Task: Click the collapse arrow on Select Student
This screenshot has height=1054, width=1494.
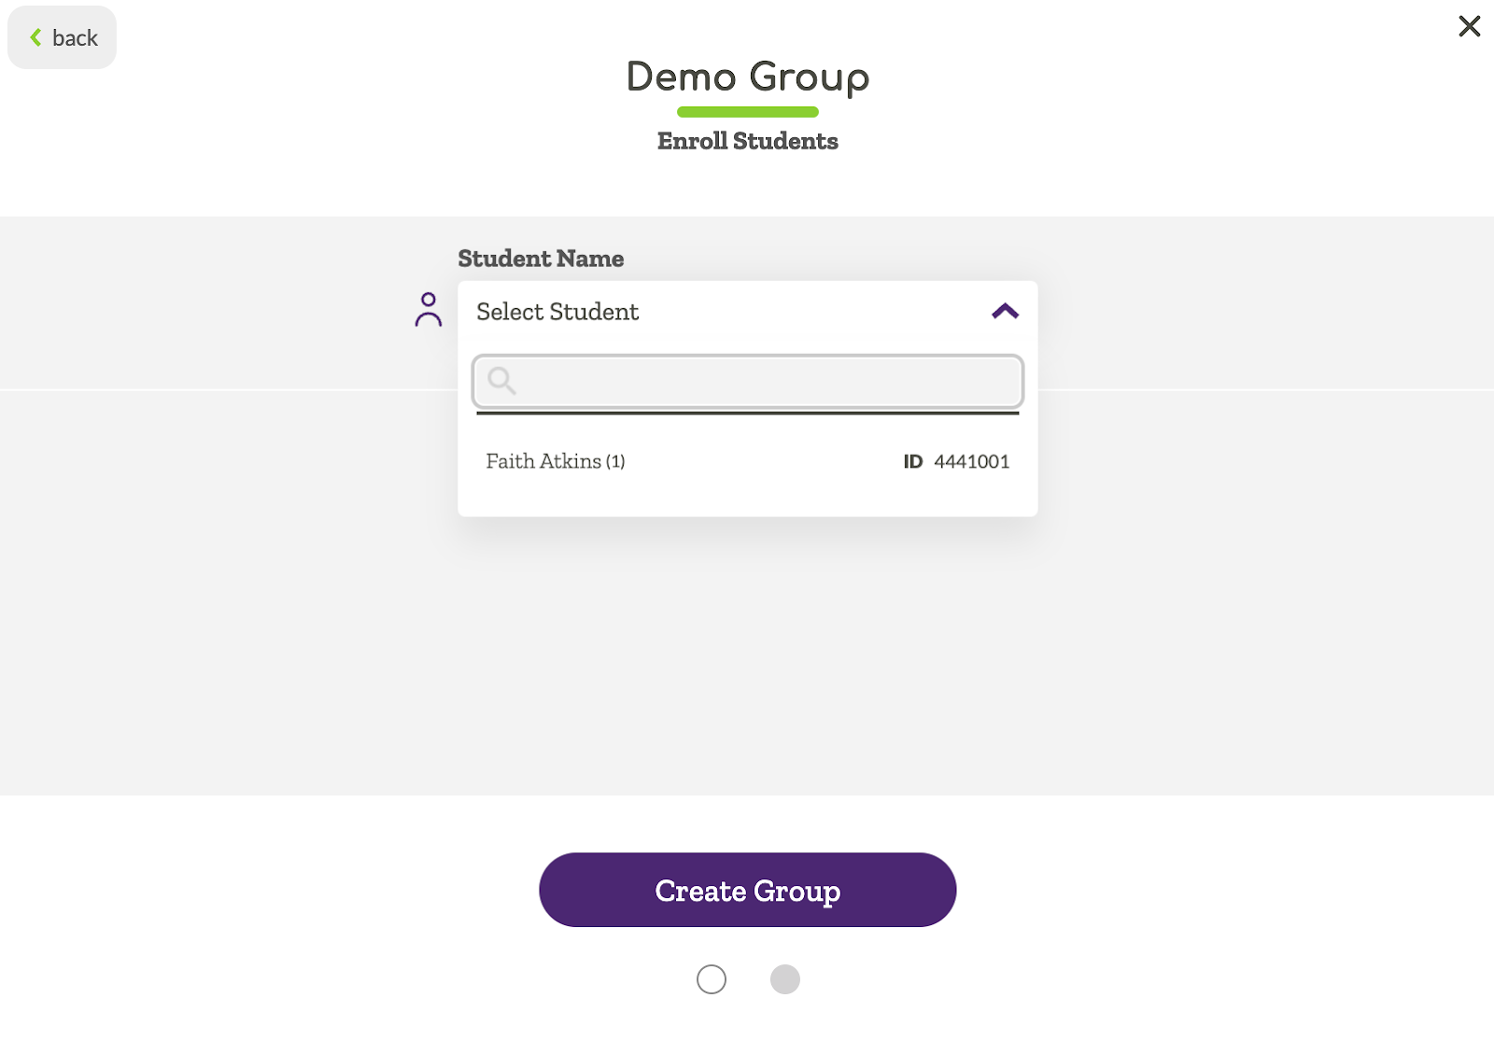Action: pos(1005,310)
